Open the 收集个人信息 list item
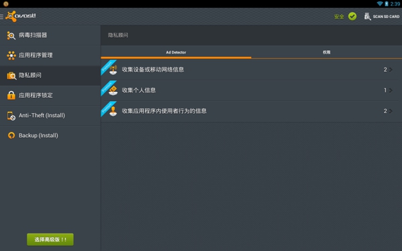This screenshot has width=402, height=251. point(250,90)
